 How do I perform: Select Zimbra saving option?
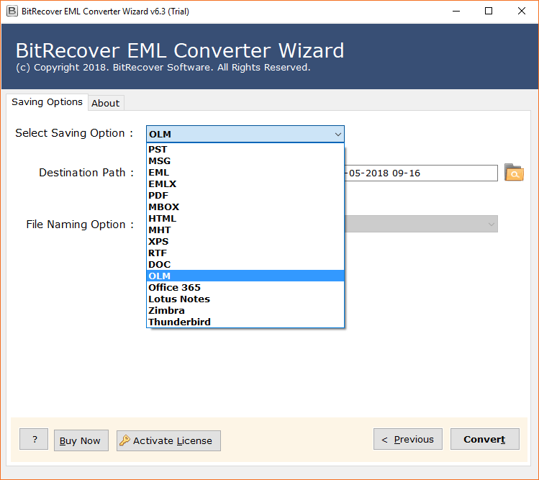point(245,311)
